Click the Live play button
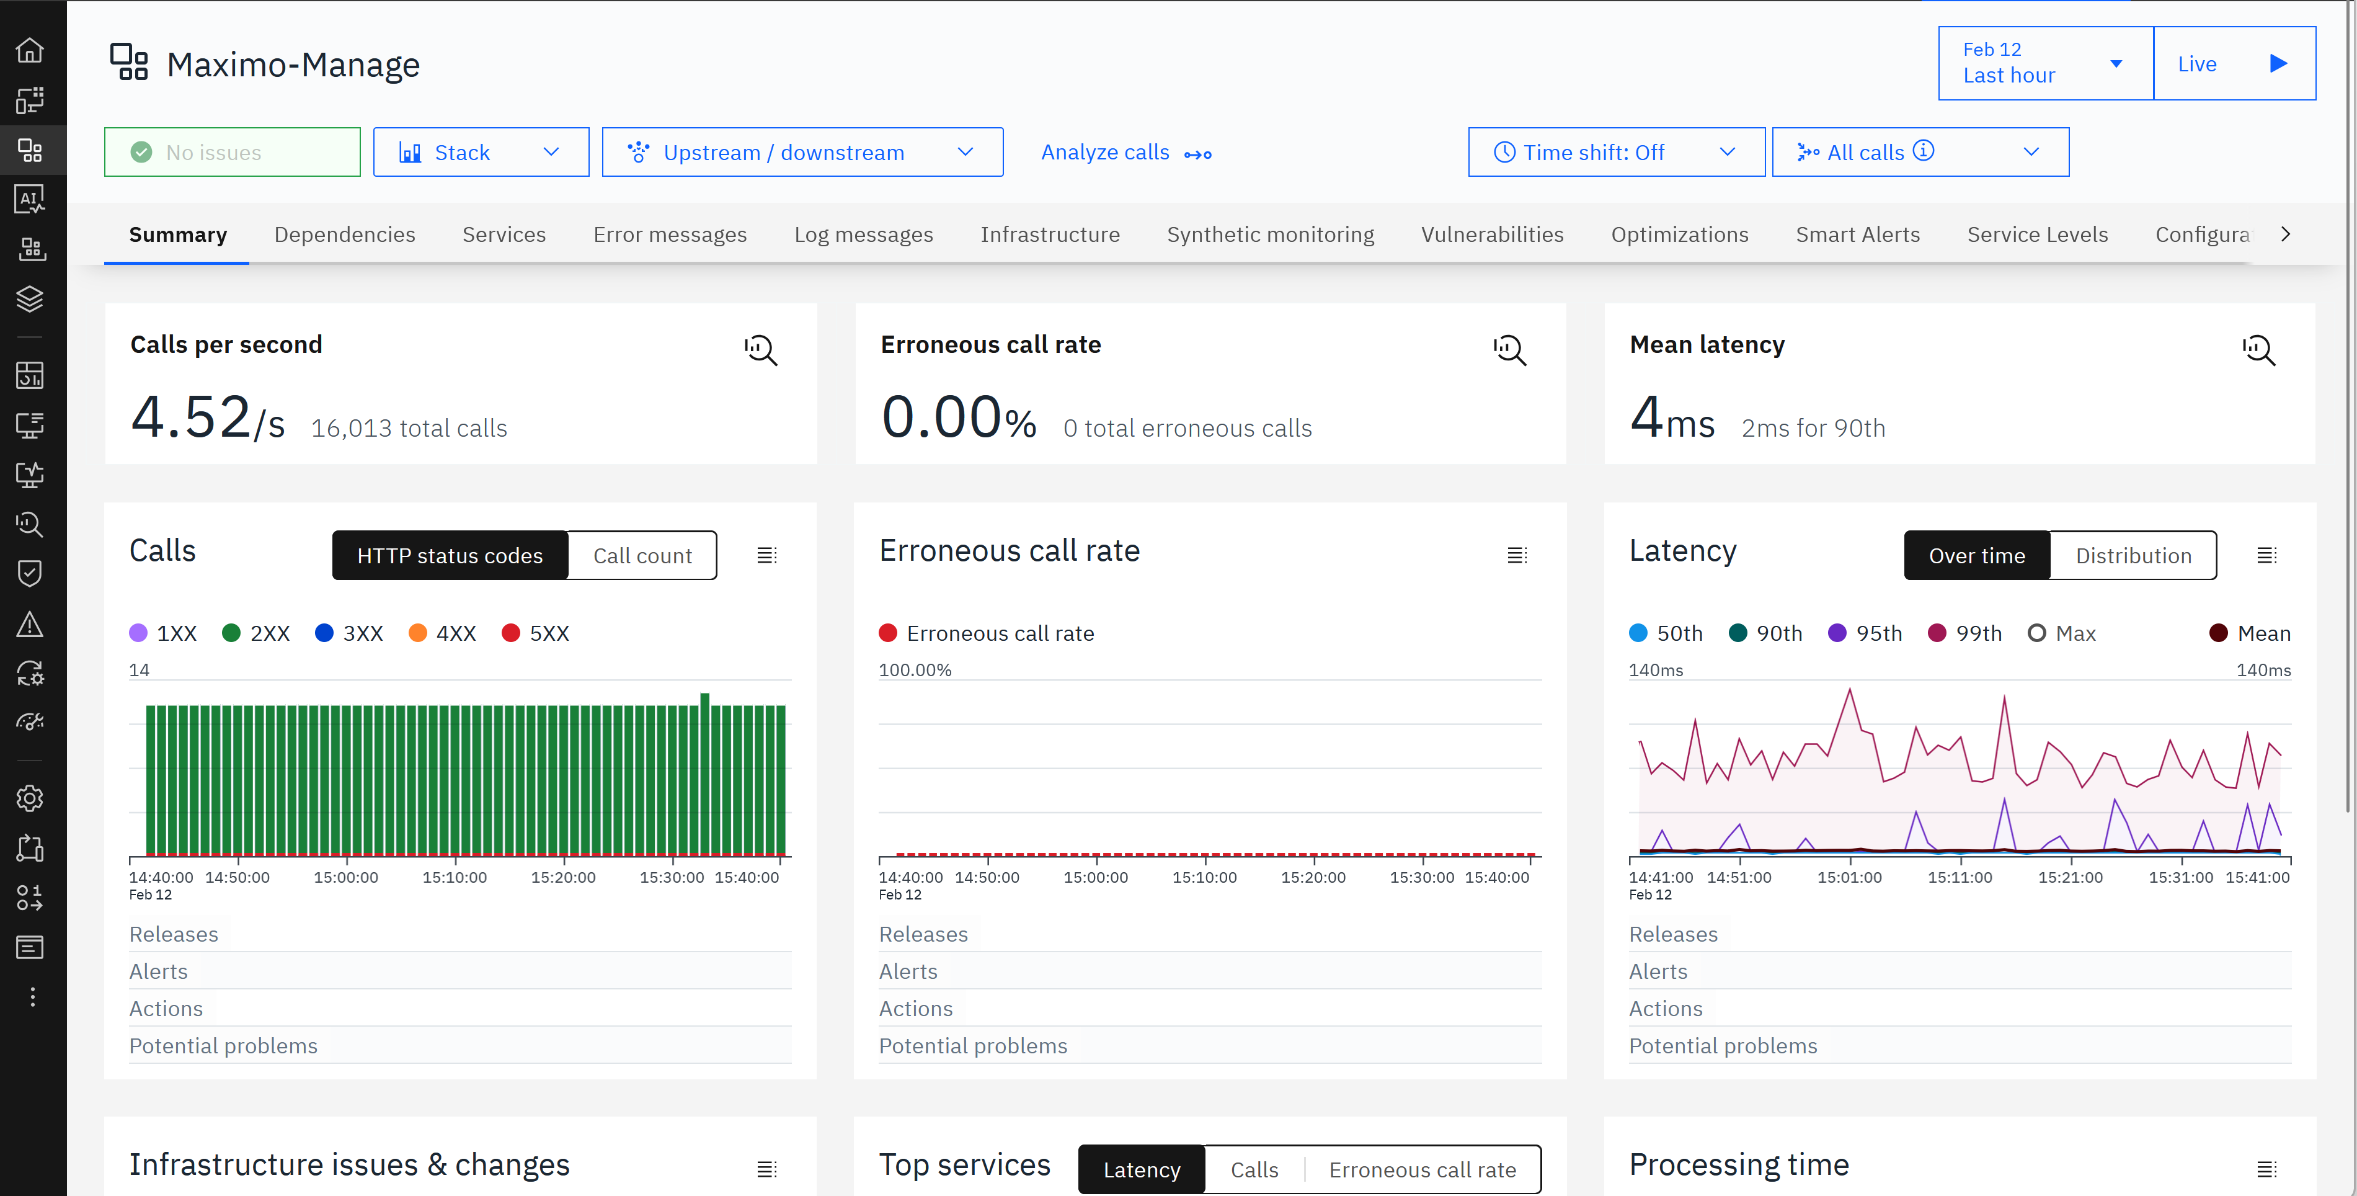 click(x=2234, y=63)
